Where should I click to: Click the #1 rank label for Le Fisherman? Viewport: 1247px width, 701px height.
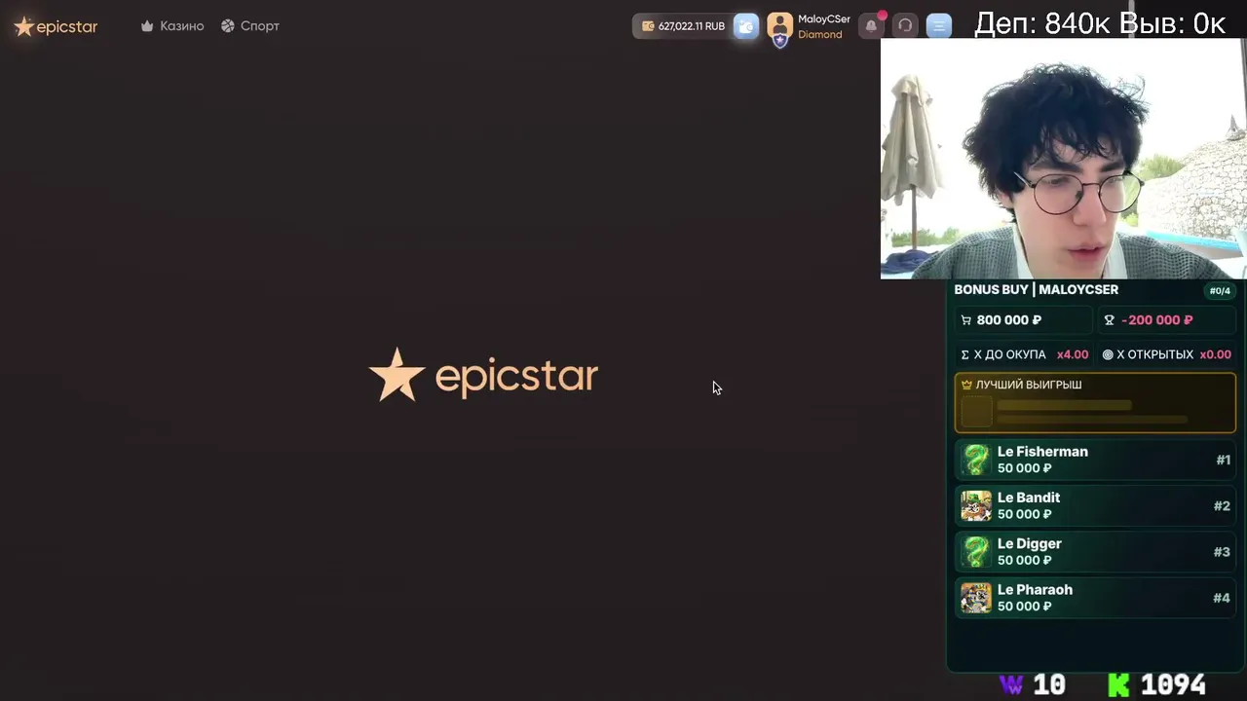(1223, 460)
